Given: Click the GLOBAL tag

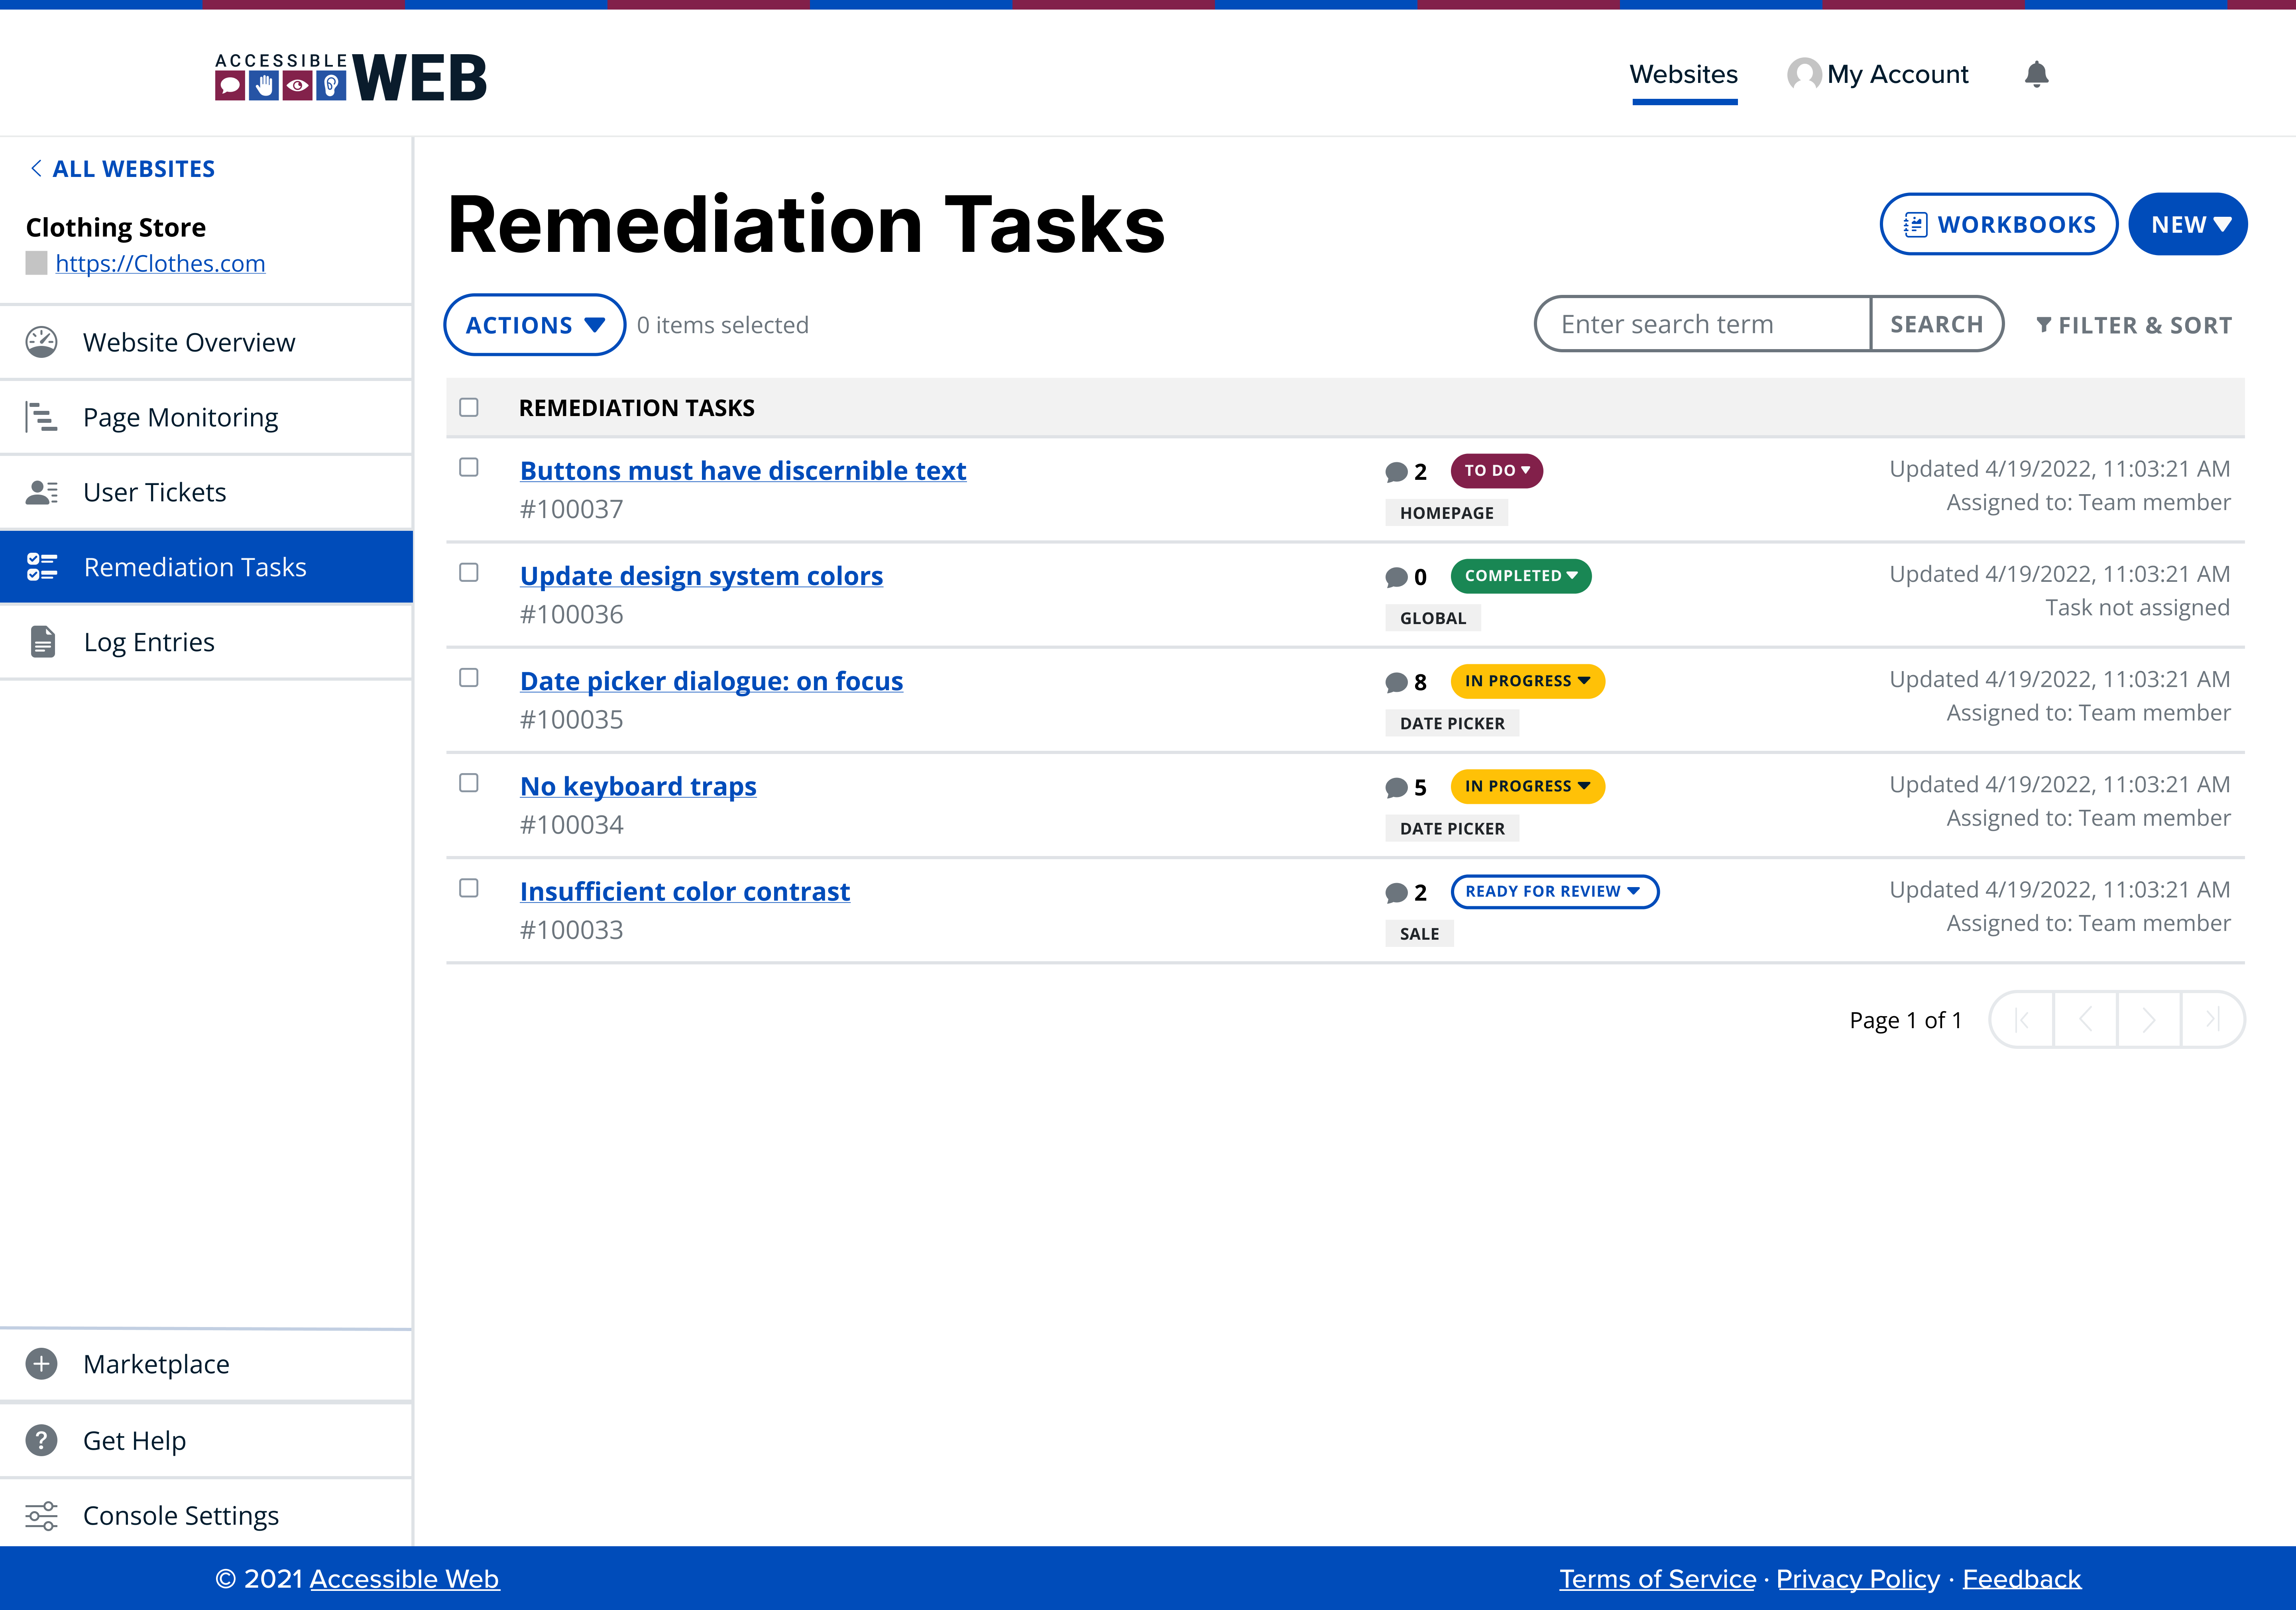Looking at the screenshot, I should (x=1433, y=618).
